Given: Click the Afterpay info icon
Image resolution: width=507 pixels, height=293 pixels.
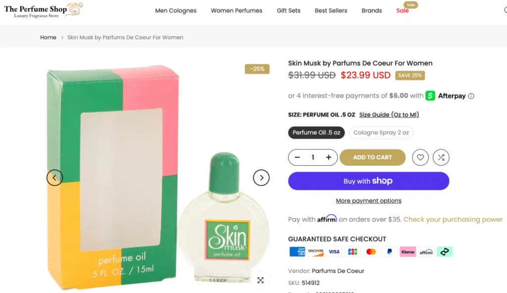Looking at the screenshot, I should pyautogui.click(x=470, y=96).
